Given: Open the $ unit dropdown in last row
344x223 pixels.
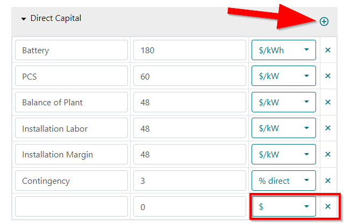Looking at the screenshot, I should (x=284, y=206).
